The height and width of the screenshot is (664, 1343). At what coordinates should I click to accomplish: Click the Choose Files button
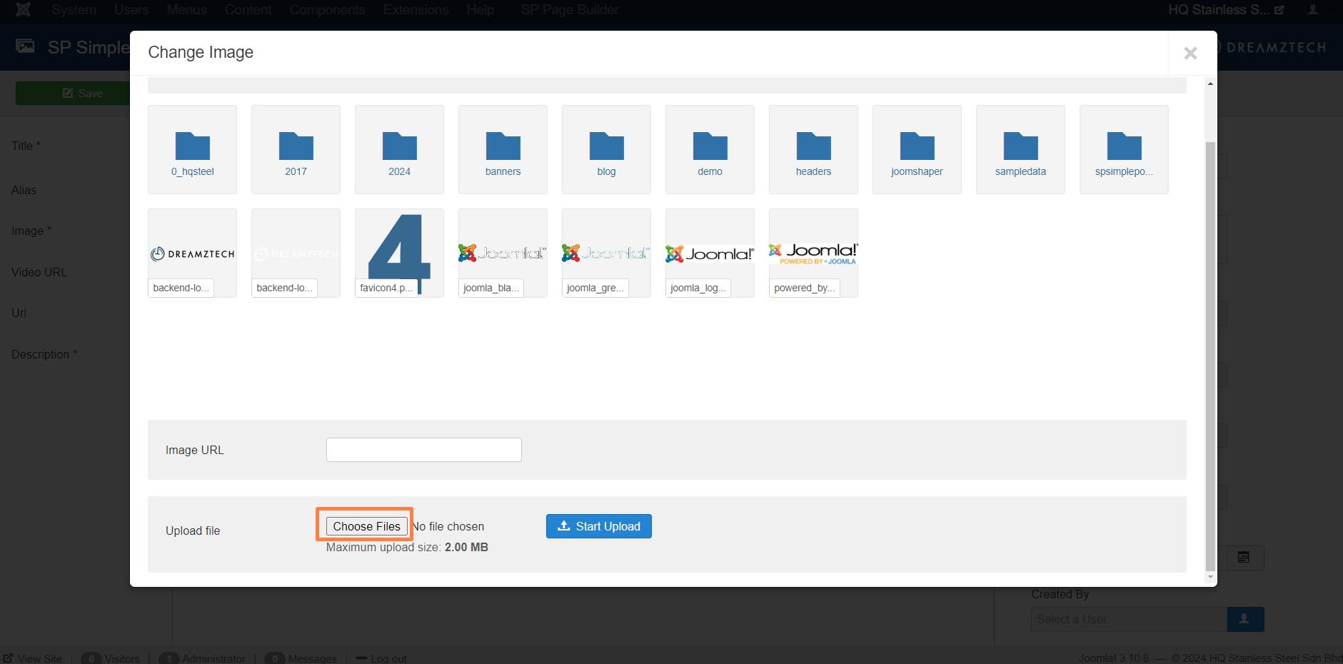(x=366, y=526)
